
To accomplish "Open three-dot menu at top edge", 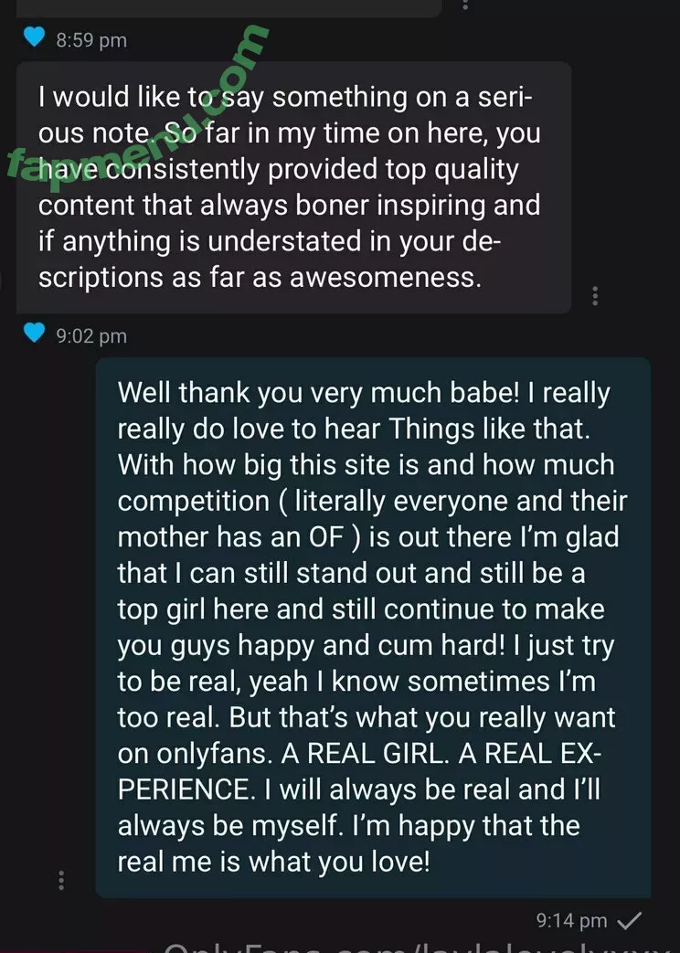I will click(x=465, y=5).
